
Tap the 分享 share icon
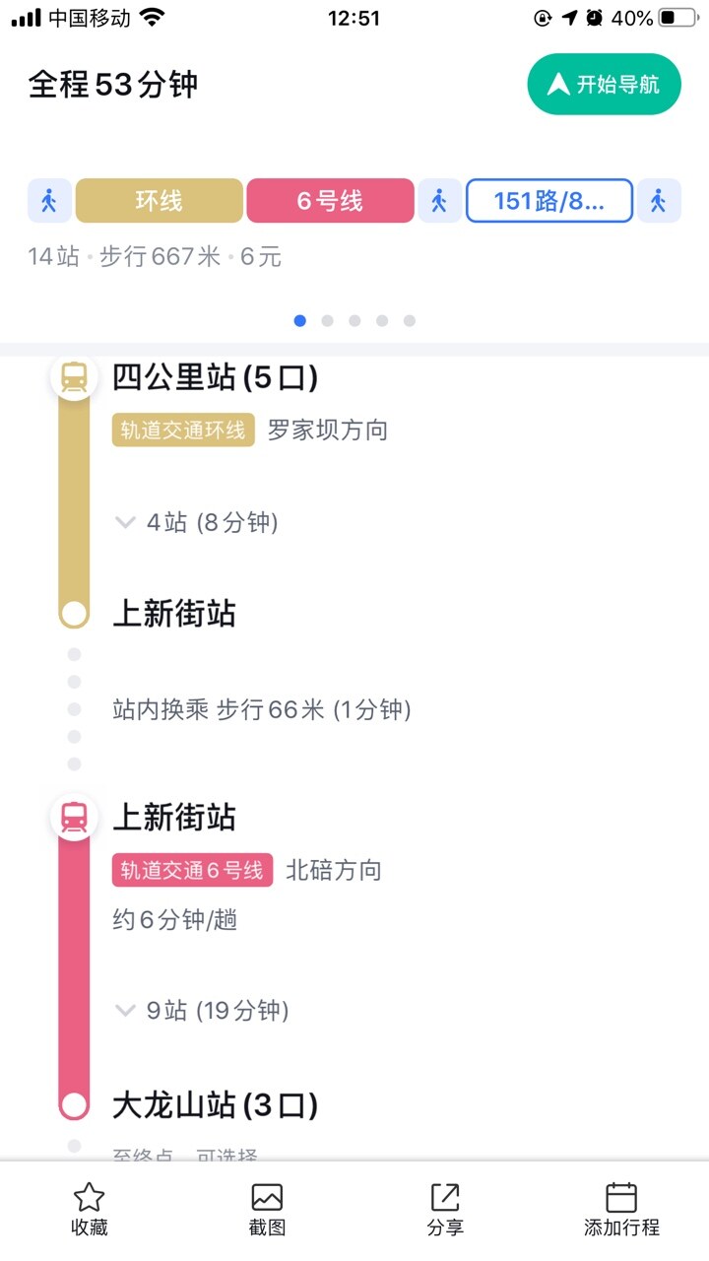445,1198
